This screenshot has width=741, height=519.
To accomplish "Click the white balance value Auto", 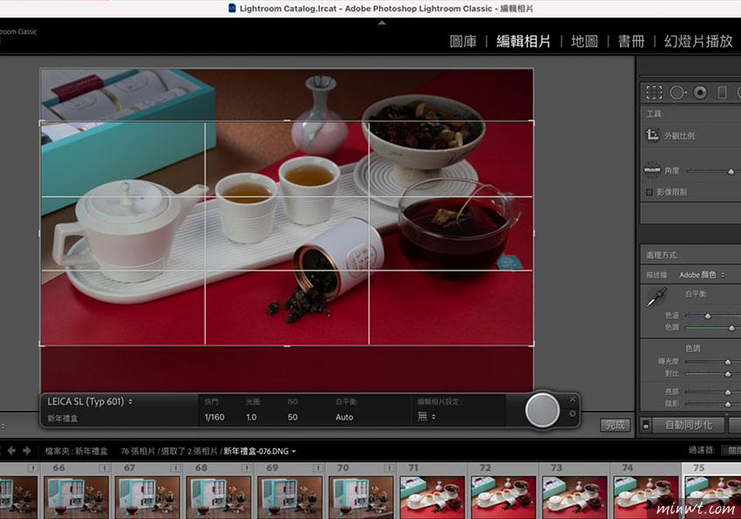I will tap(344, 417).
